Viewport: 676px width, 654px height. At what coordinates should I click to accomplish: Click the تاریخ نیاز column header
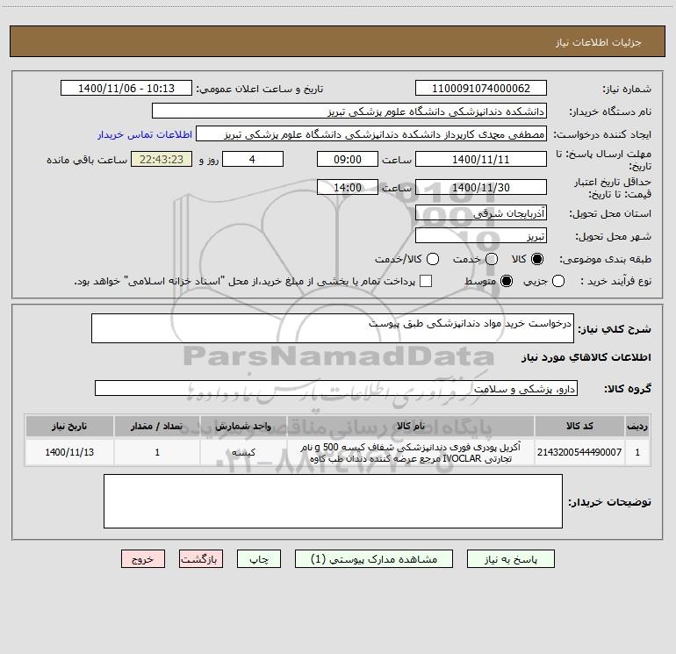(x=69, y=427)
